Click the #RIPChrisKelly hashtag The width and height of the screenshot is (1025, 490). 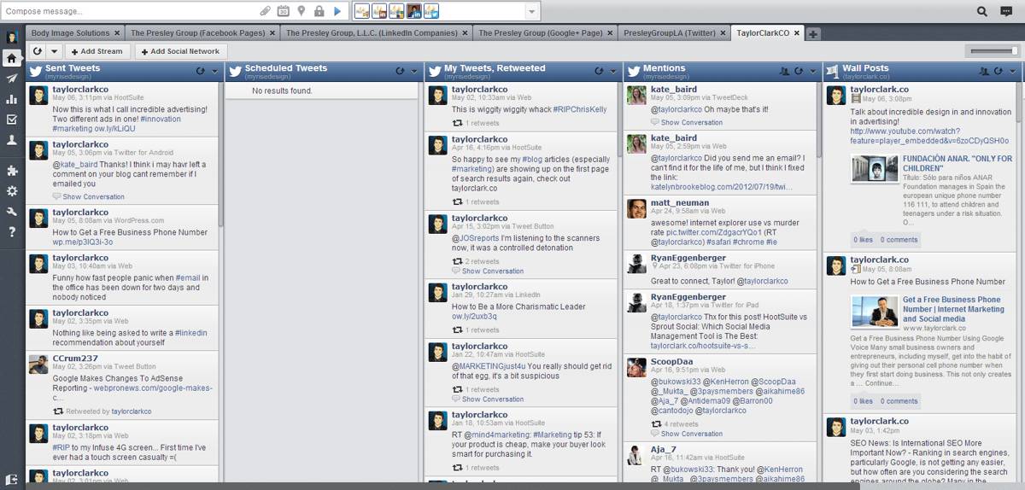[580, 109]
